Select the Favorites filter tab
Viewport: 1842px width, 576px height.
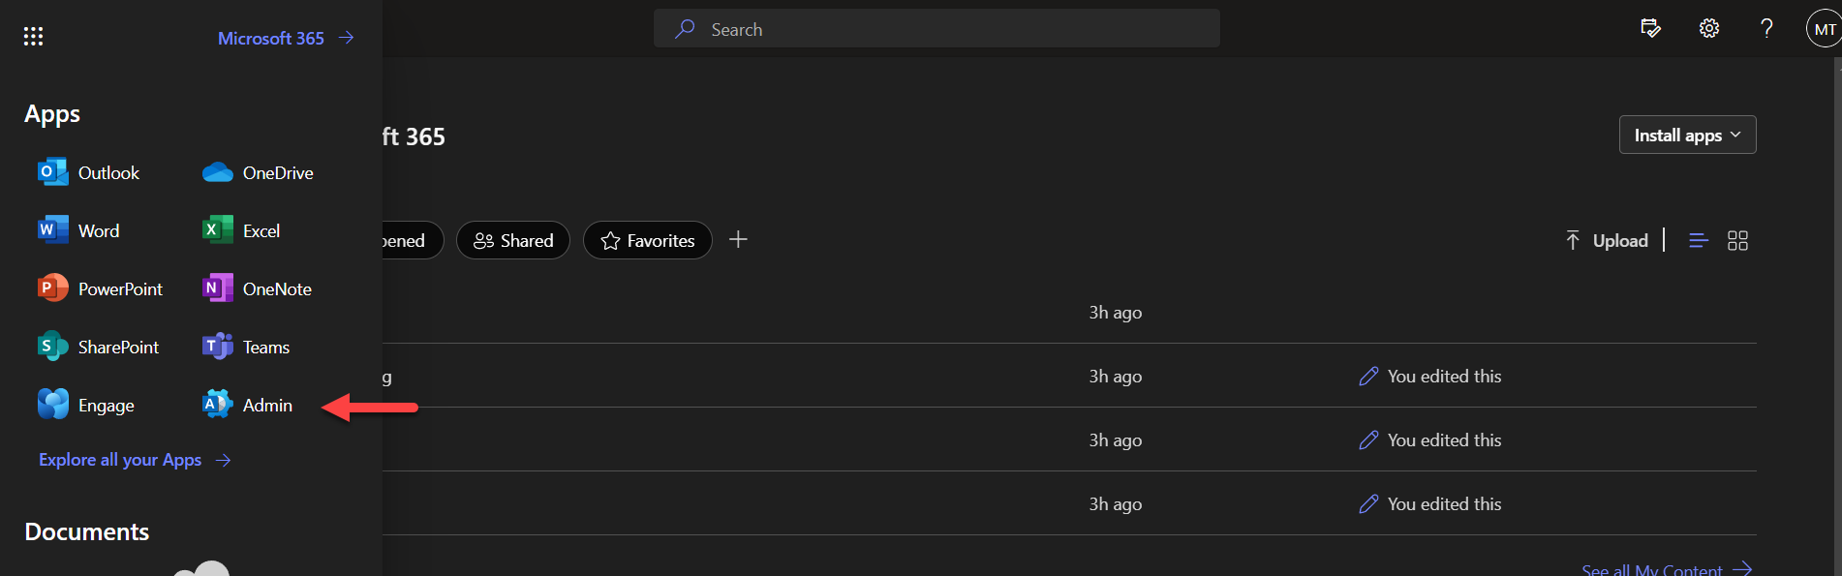click(648, 240)
